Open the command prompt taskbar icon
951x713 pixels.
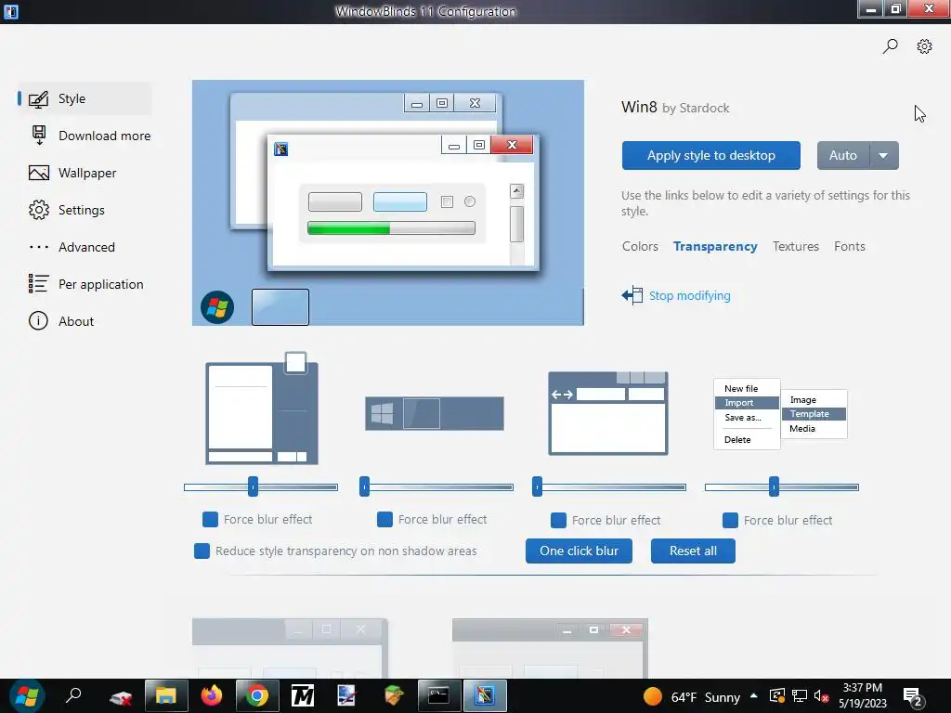click(438, 695)
